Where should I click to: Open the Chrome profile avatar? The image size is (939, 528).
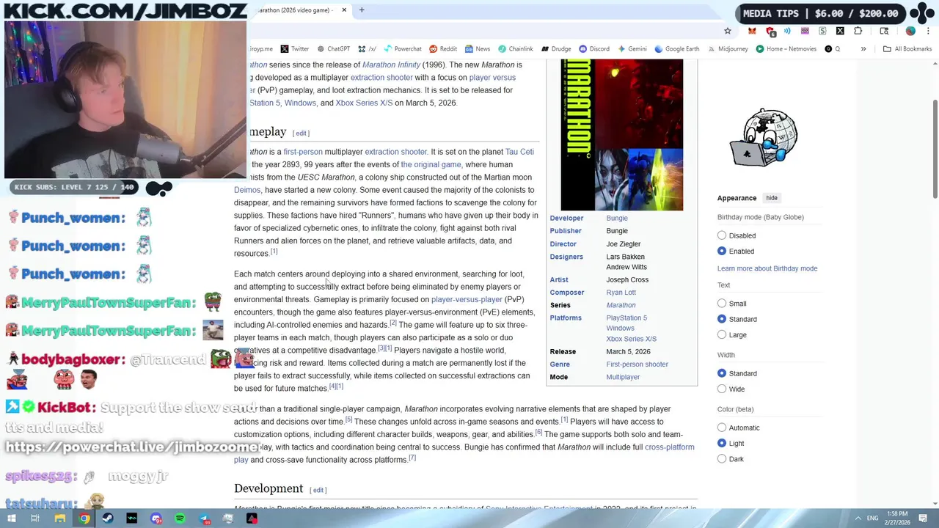(x=910, y=31)
